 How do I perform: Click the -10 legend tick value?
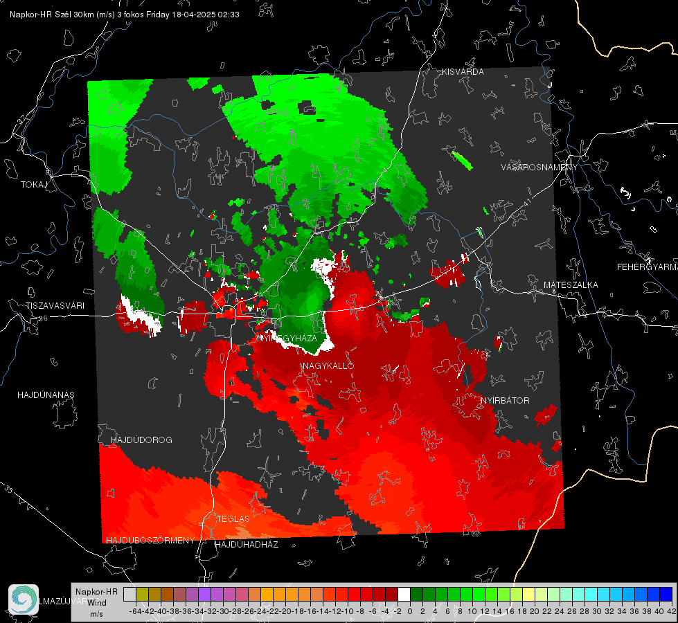coord(348,611)
